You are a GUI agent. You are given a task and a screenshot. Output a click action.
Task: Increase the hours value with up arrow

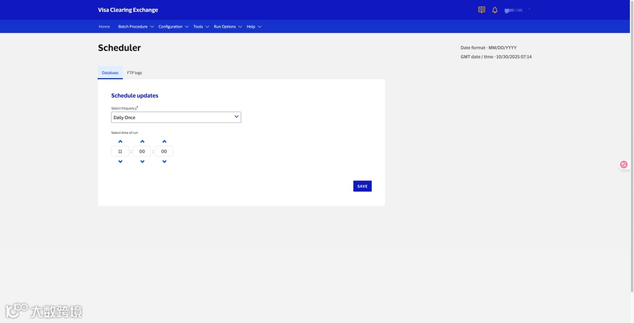pyautogui.click(x=120, y=142)
